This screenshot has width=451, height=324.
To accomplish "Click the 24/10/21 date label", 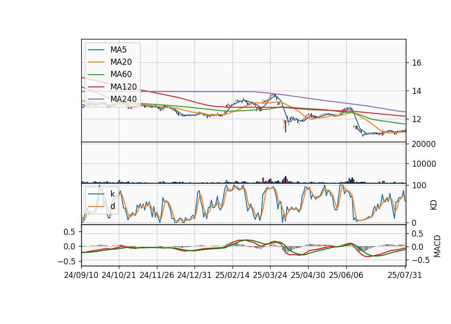I will tap(119, 275).
